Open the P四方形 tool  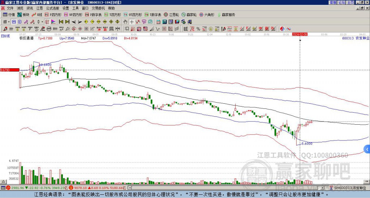53,14
